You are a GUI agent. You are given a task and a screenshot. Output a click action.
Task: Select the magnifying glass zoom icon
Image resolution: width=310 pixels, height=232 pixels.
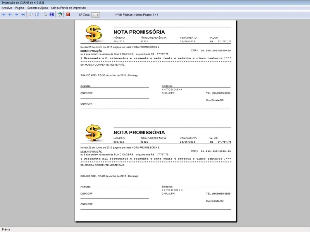point(31,15)
